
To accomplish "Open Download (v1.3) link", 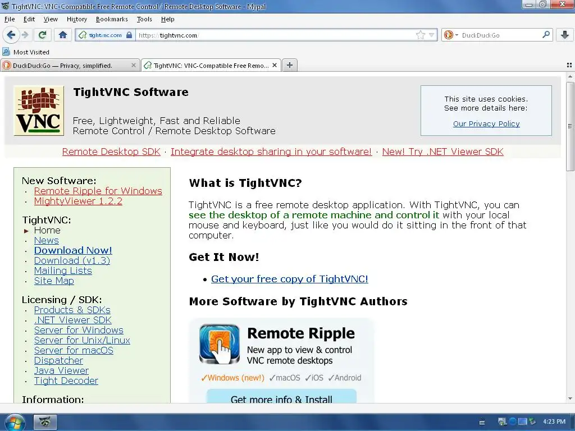I will [72, 260].
